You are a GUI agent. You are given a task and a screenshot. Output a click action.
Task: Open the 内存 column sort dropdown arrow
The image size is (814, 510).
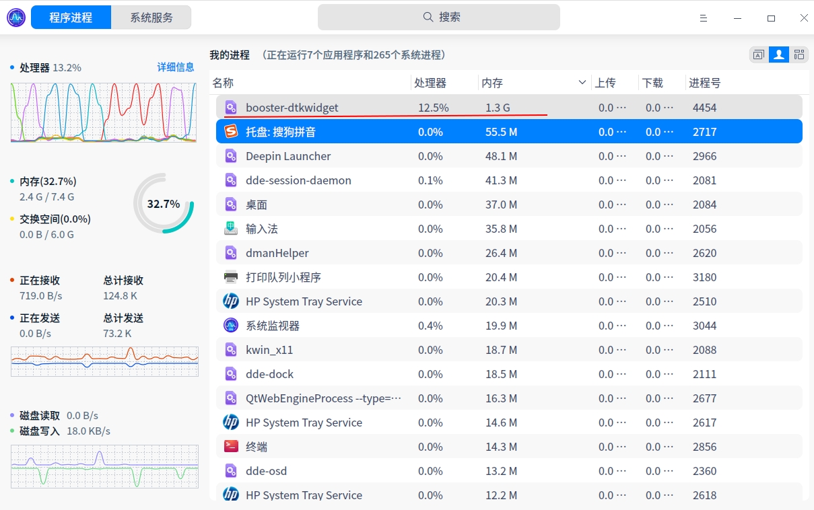point(583,82)
